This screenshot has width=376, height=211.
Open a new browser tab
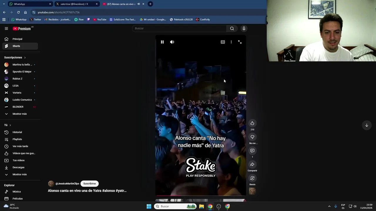click(x=150, y=4)
